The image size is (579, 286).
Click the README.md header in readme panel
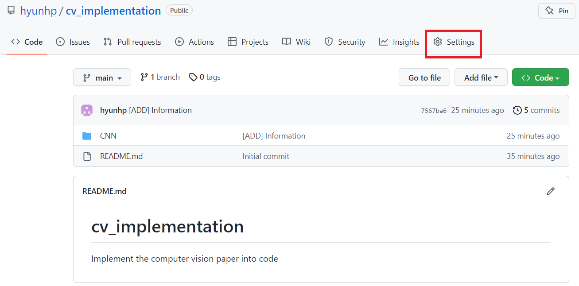point(105,191)
